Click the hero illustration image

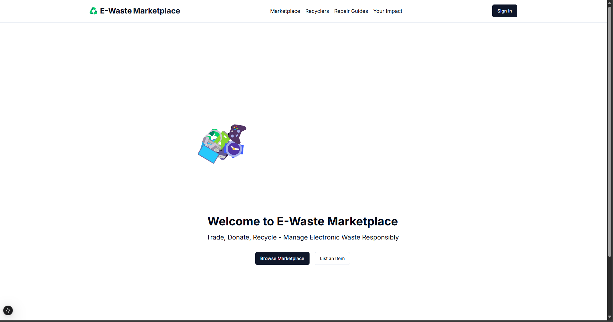coord(222,144)
